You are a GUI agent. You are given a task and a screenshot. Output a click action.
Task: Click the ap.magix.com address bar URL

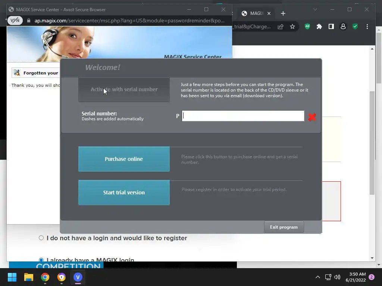pyautogui.click(x=129, y=20)
